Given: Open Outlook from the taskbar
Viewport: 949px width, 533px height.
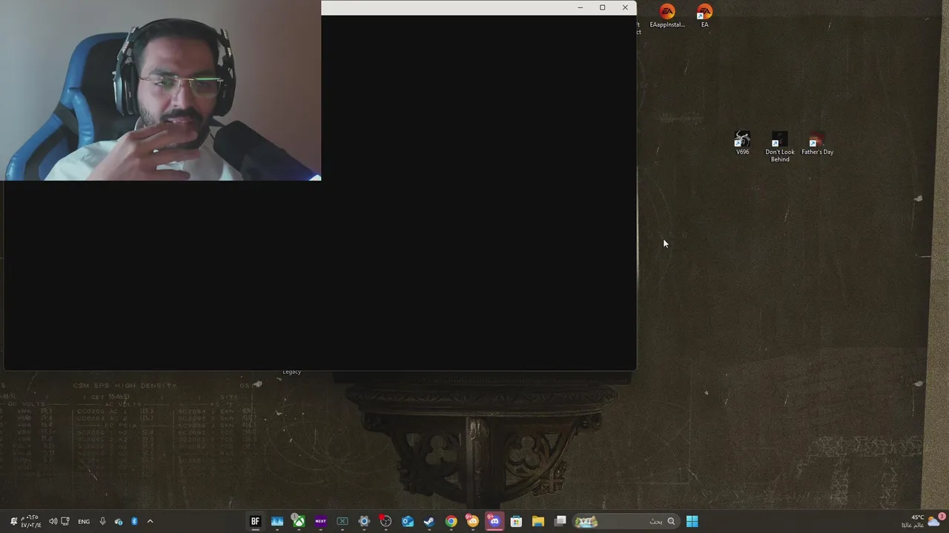Looking at the screenshot, I should [408, 521].
